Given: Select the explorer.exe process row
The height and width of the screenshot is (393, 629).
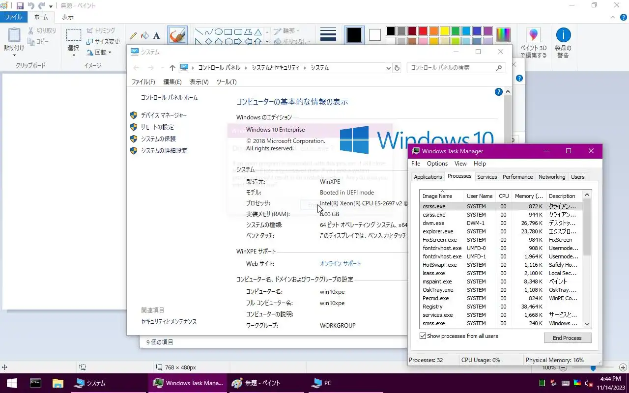Looking at the screenshot, I should pyautogui.click(x=501, y=231).
